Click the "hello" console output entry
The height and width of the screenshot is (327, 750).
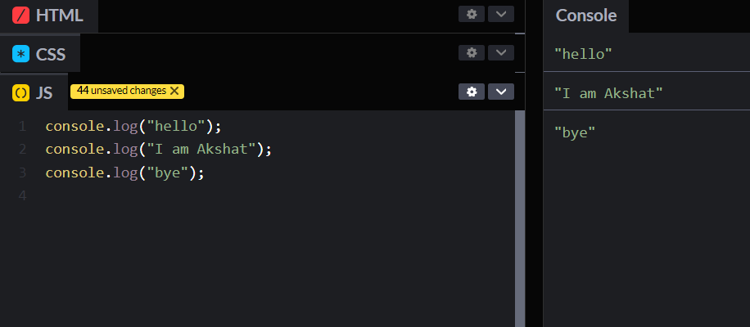click(x=583, y=54)
